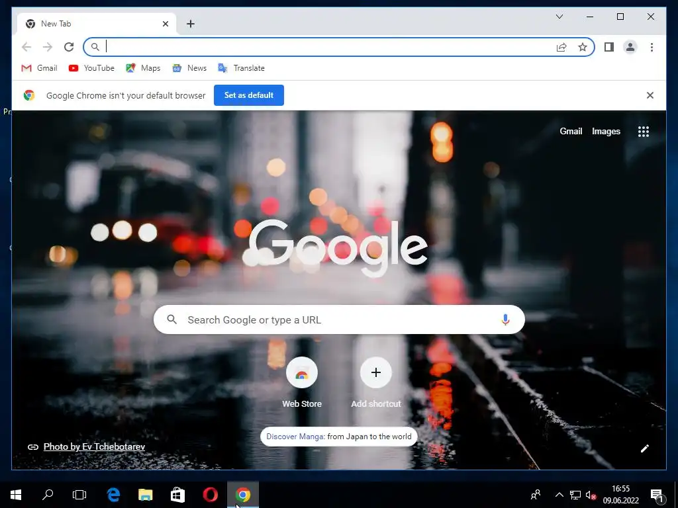Focus the Search Google or type a URL box

[x=339, y=319]
